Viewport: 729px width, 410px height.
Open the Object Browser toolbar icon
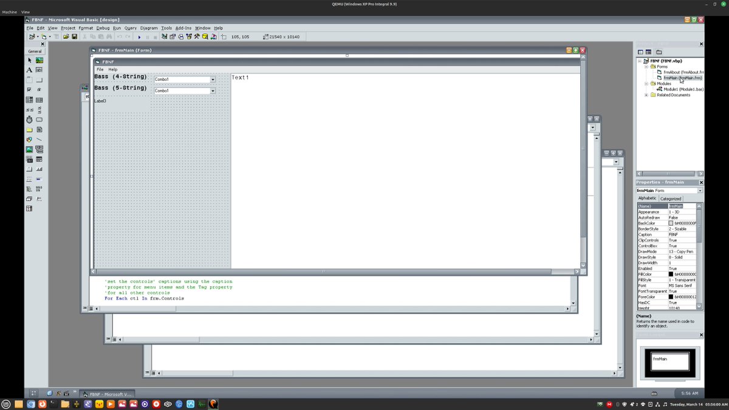[x=189, y=37]
